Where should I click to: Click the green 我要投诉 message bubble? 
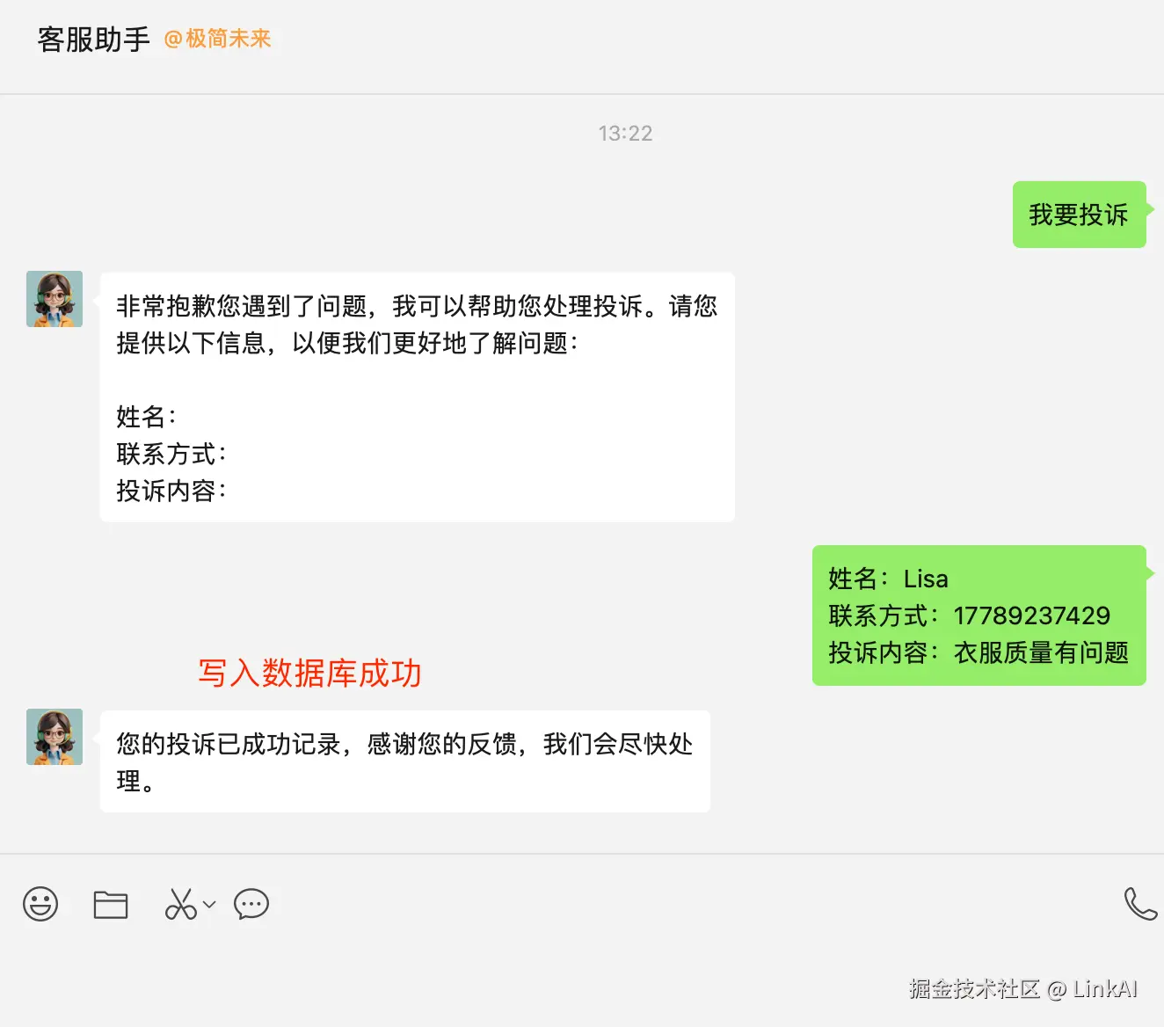[1078, 214]
